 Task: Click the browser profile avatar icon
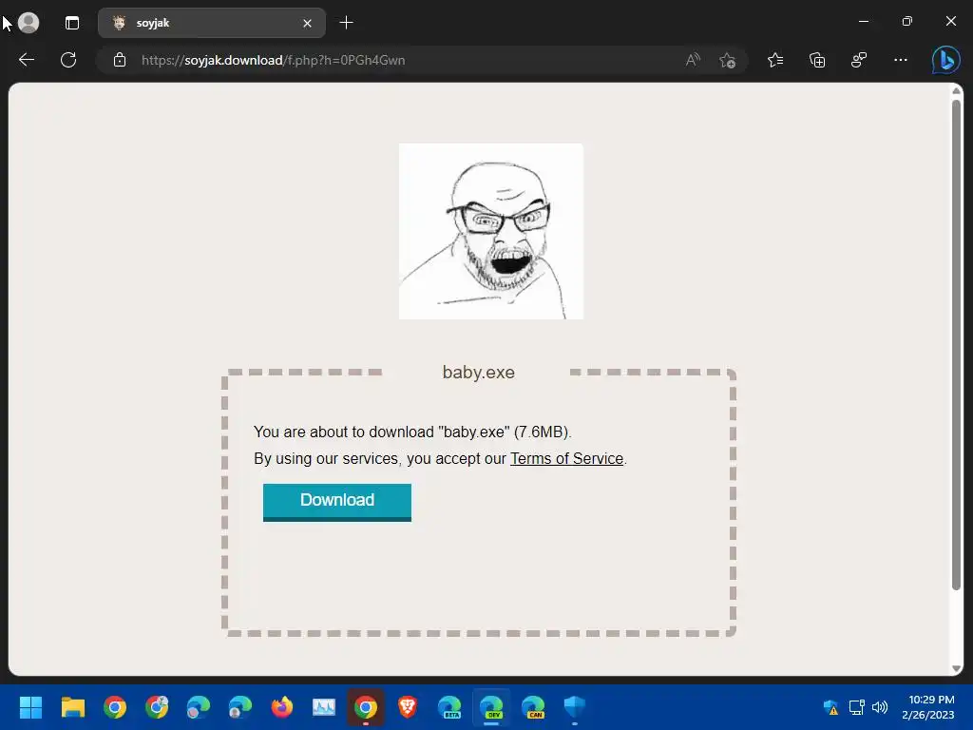point(29,23)
